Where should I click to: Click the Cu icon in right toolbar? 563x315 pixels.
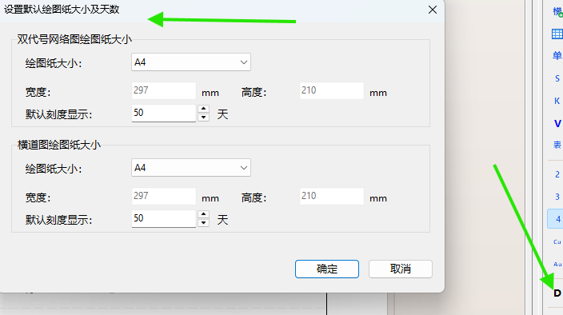[557, 241]
